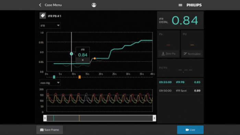Click the orange marker dot on iFR curve
Image resolution: width=240 pixels, height=135 pixels.
click(x=95, y=58)
